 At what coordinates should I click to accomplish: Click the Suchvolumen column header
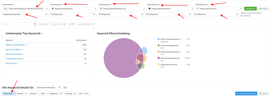81,40
